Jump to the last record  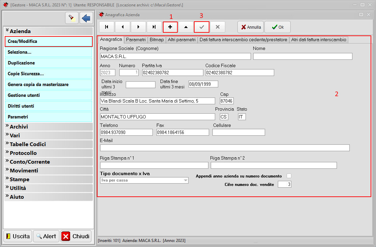[154, 27]
